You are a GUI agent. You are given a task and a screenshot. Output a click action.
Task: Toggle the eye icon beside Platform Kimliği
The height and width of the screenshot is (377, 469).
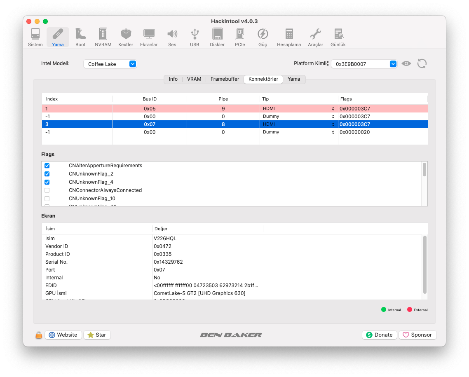(x=406, y=63)
